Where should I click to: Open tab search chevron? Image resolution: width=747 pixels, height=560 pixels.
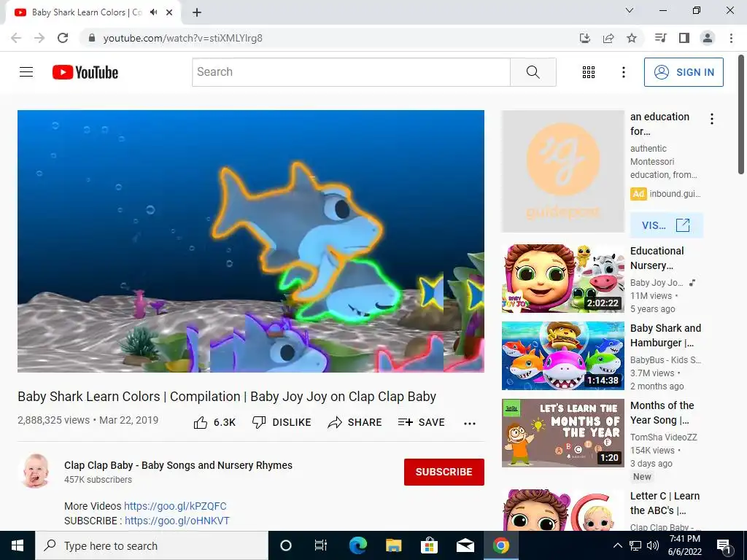pos(630,10)
